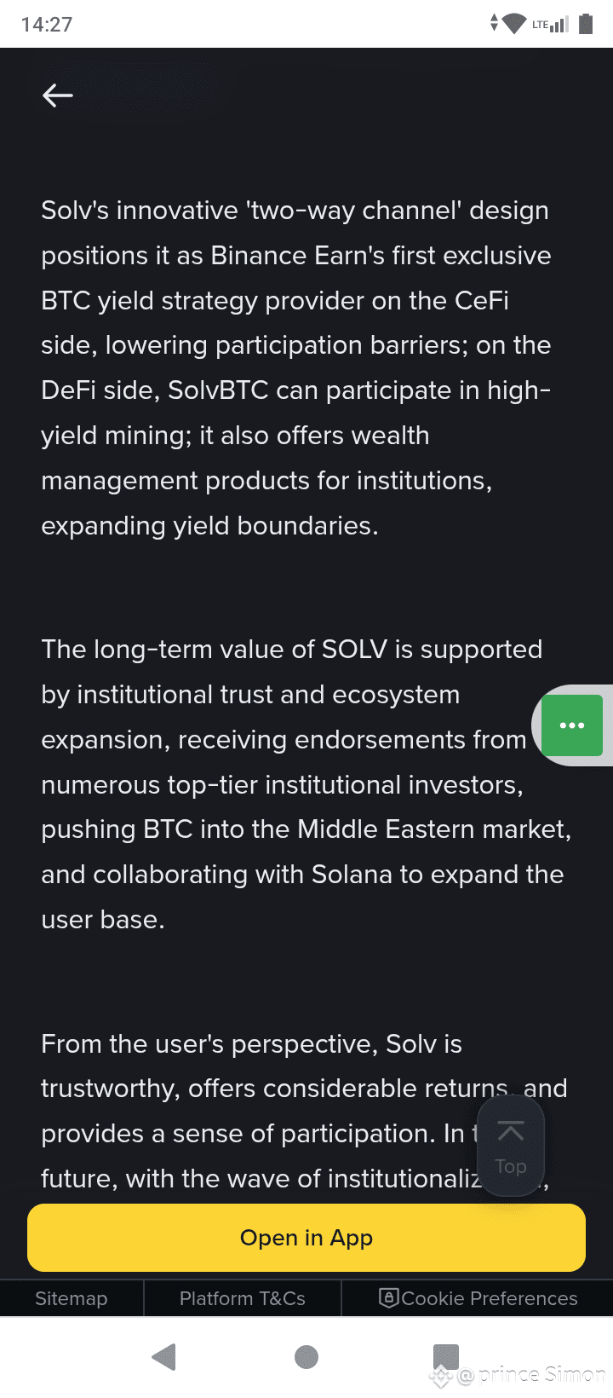The width and height of the screenshot is (613, 1398).
Task: Tap the data transfer arrows in the status bar
Action: pos(494,23)
